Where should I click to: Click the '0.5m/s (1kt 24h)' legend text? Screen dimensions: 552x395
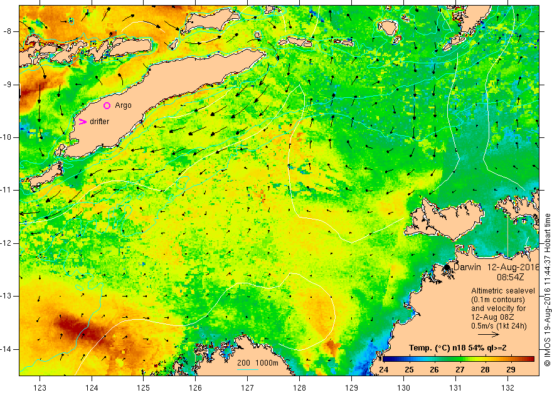pyautogui.click(x=499, y=326)
